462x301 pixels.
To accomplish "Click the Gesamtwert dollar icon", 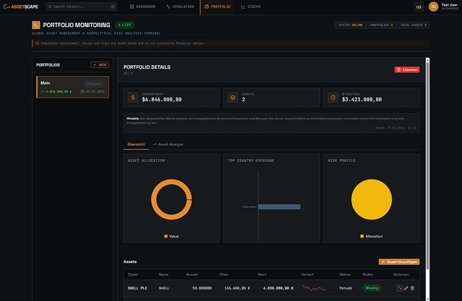I will point(133,97).
